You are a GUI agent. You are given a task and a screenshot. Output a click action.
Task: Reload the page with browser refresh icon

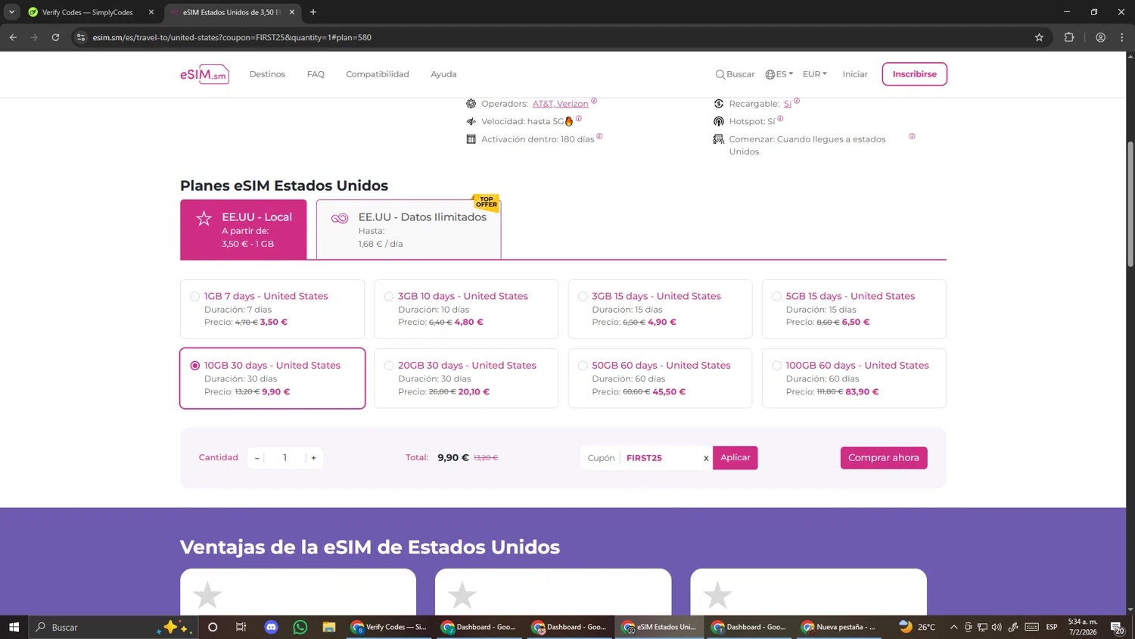(x=55, y=37)
